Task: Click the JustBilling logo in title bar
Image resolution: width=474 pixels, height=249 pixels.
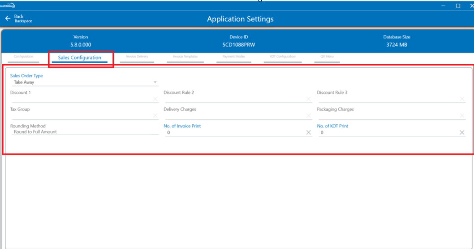Action: click(8, 6)
